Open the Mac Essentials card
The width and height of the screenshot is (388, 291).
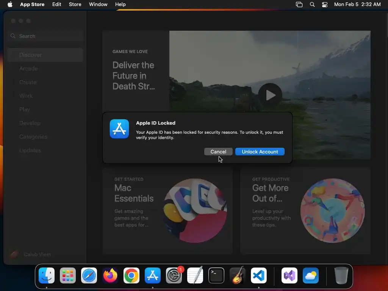(x=168, y=211)
